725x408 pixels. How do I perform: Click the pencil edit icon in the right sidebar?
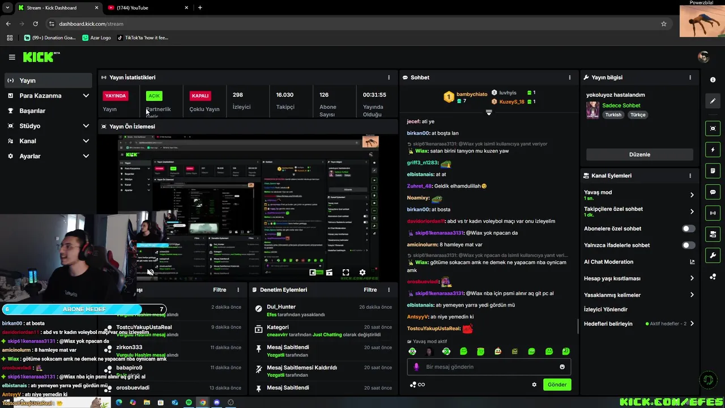(713, 101)
